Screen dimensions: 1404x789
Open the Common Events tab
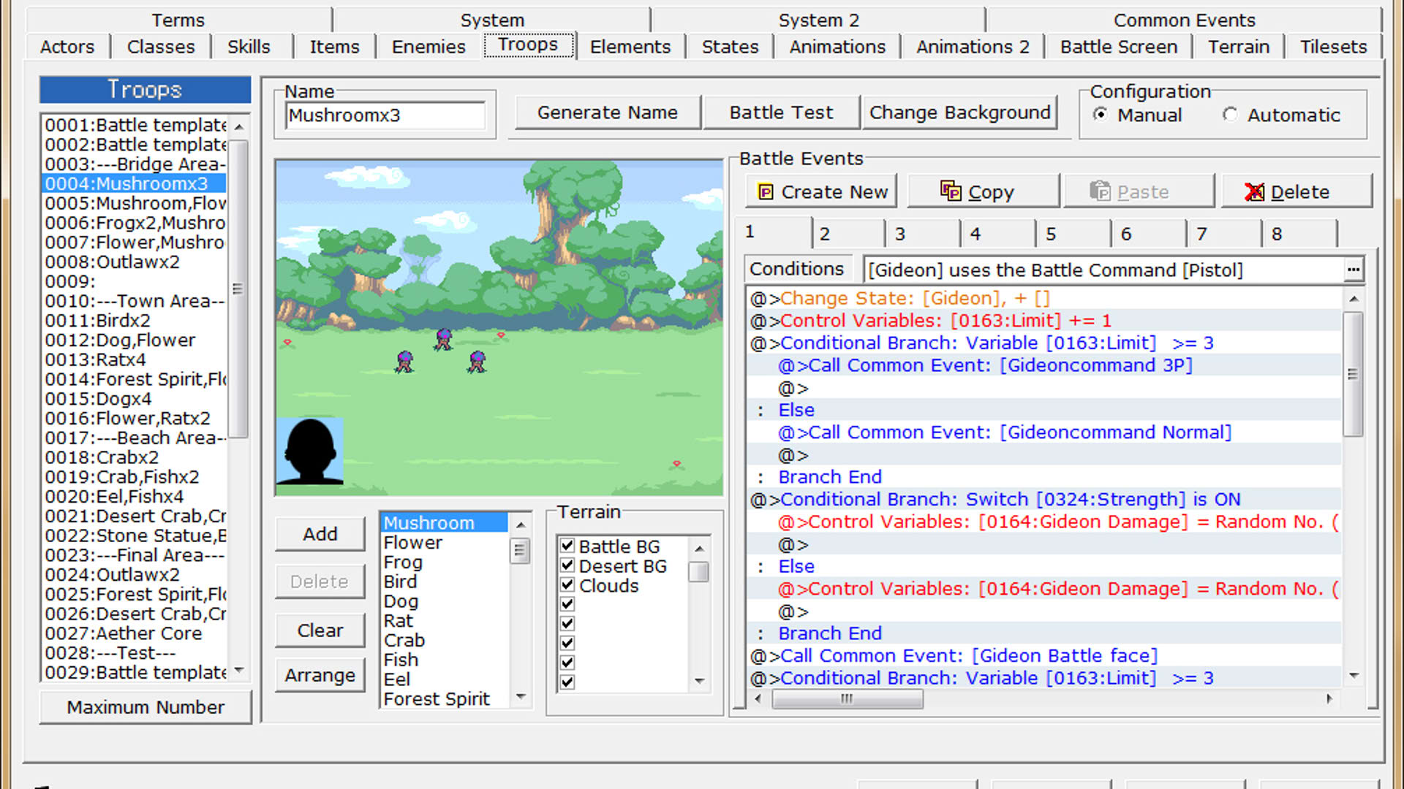1184,20
